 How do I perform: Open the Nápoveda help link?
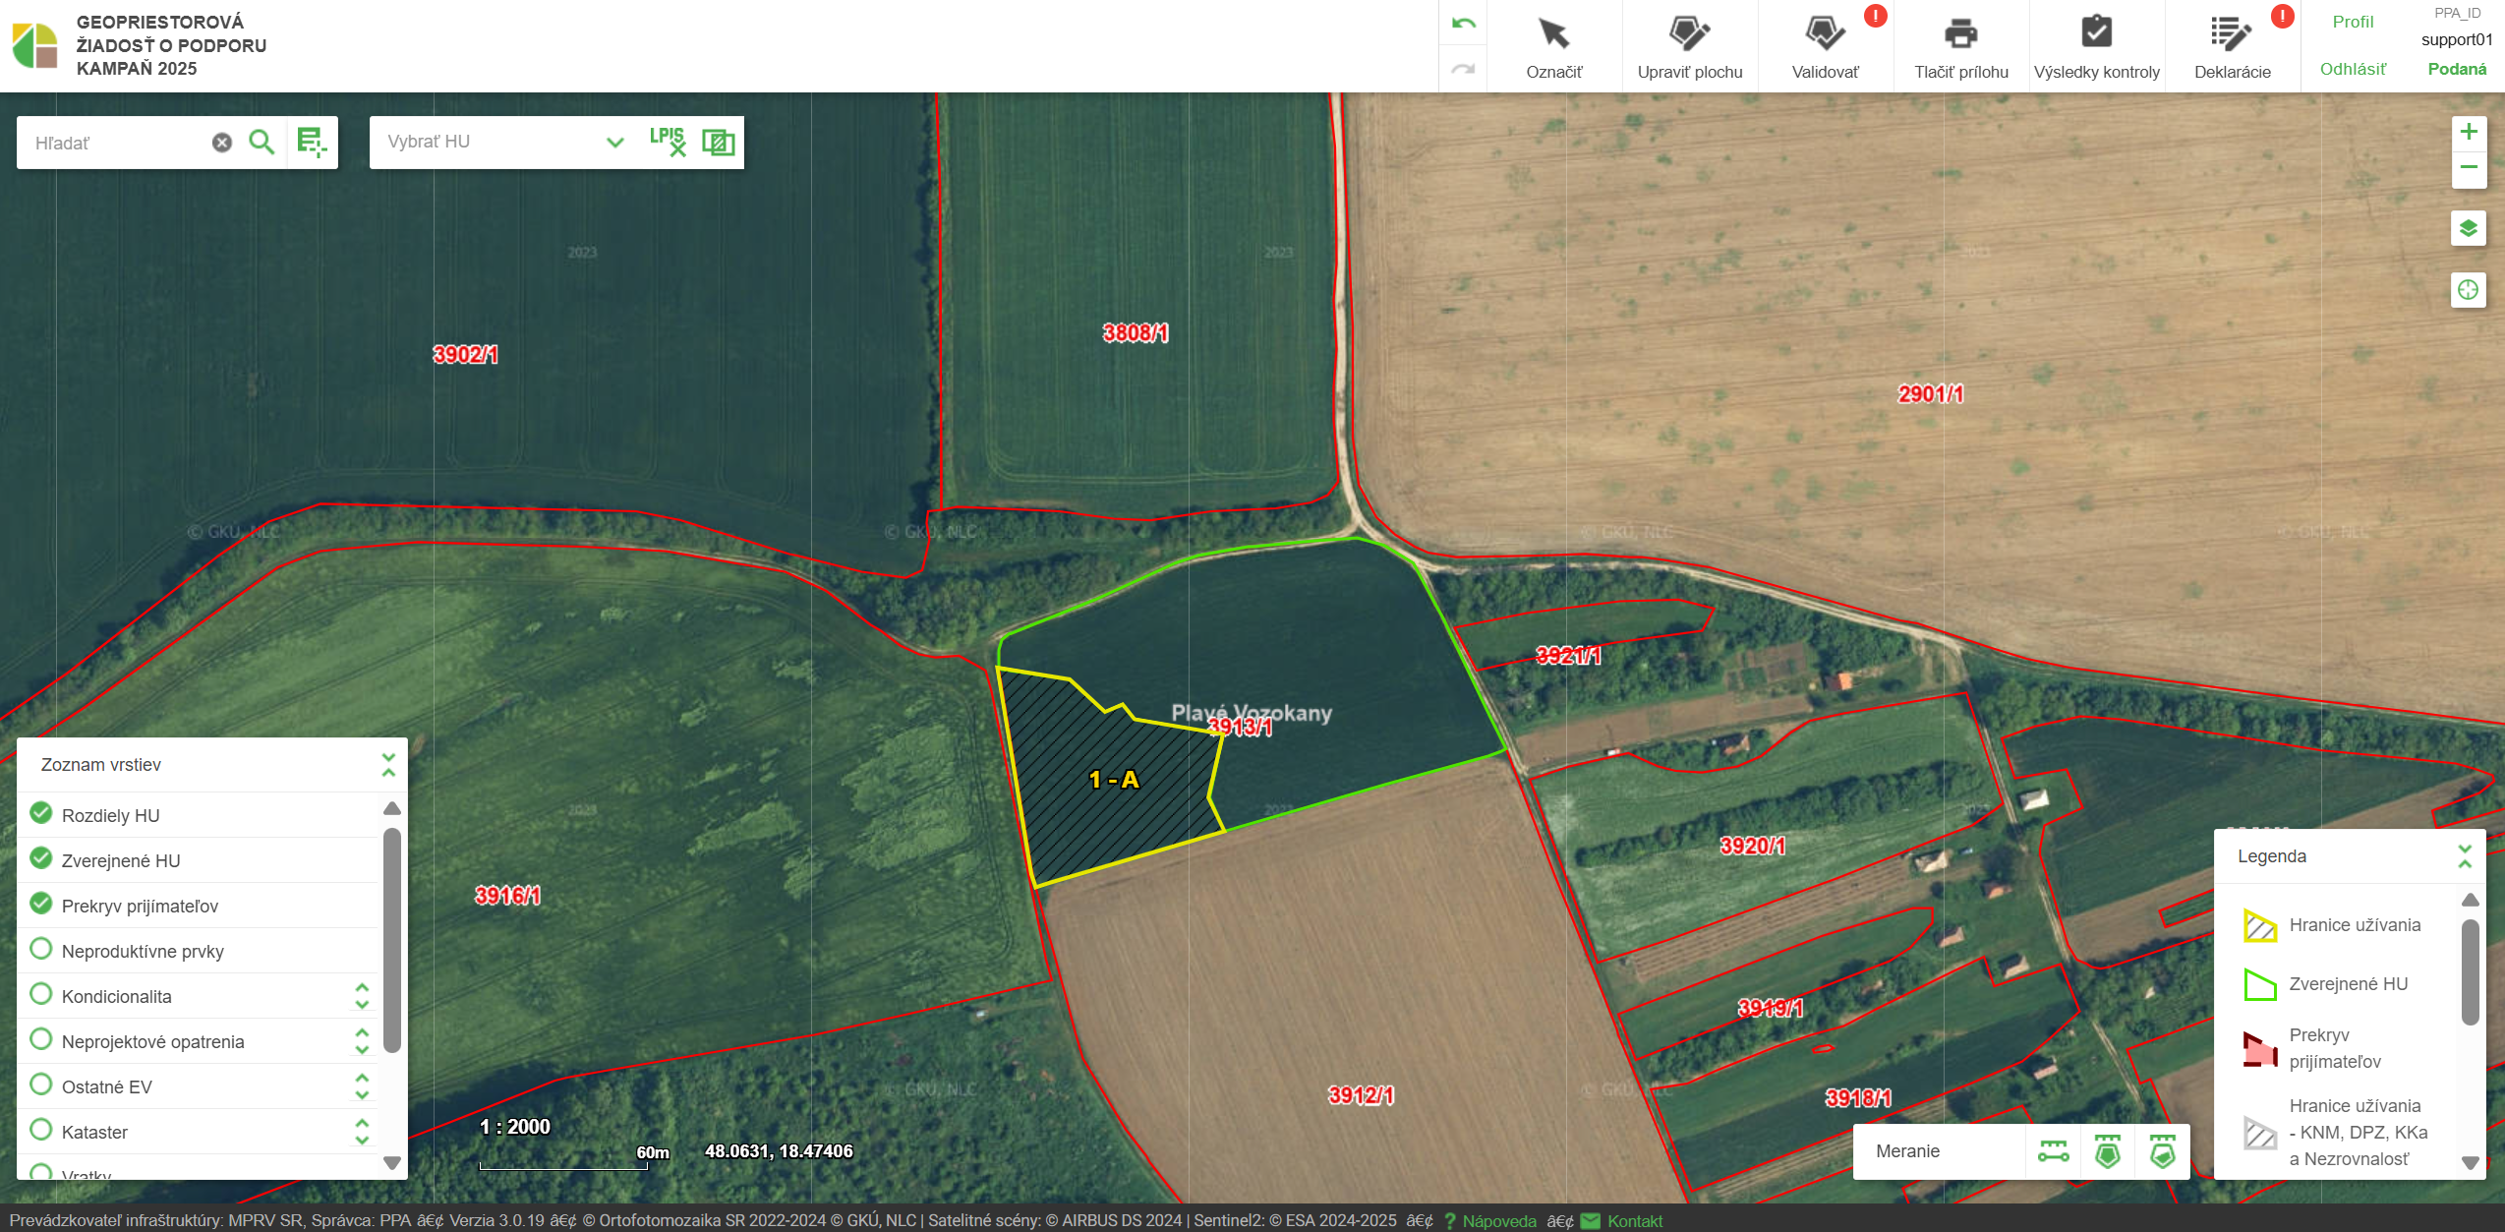pos(1497,1220)
